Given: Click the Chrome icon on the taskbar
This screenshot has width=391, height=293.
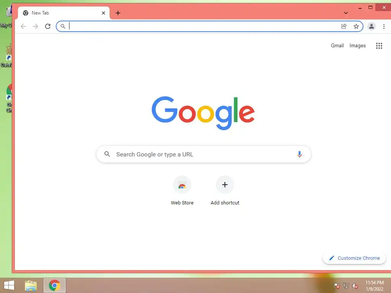Looking at the screenshot, I should click(55, 285).
